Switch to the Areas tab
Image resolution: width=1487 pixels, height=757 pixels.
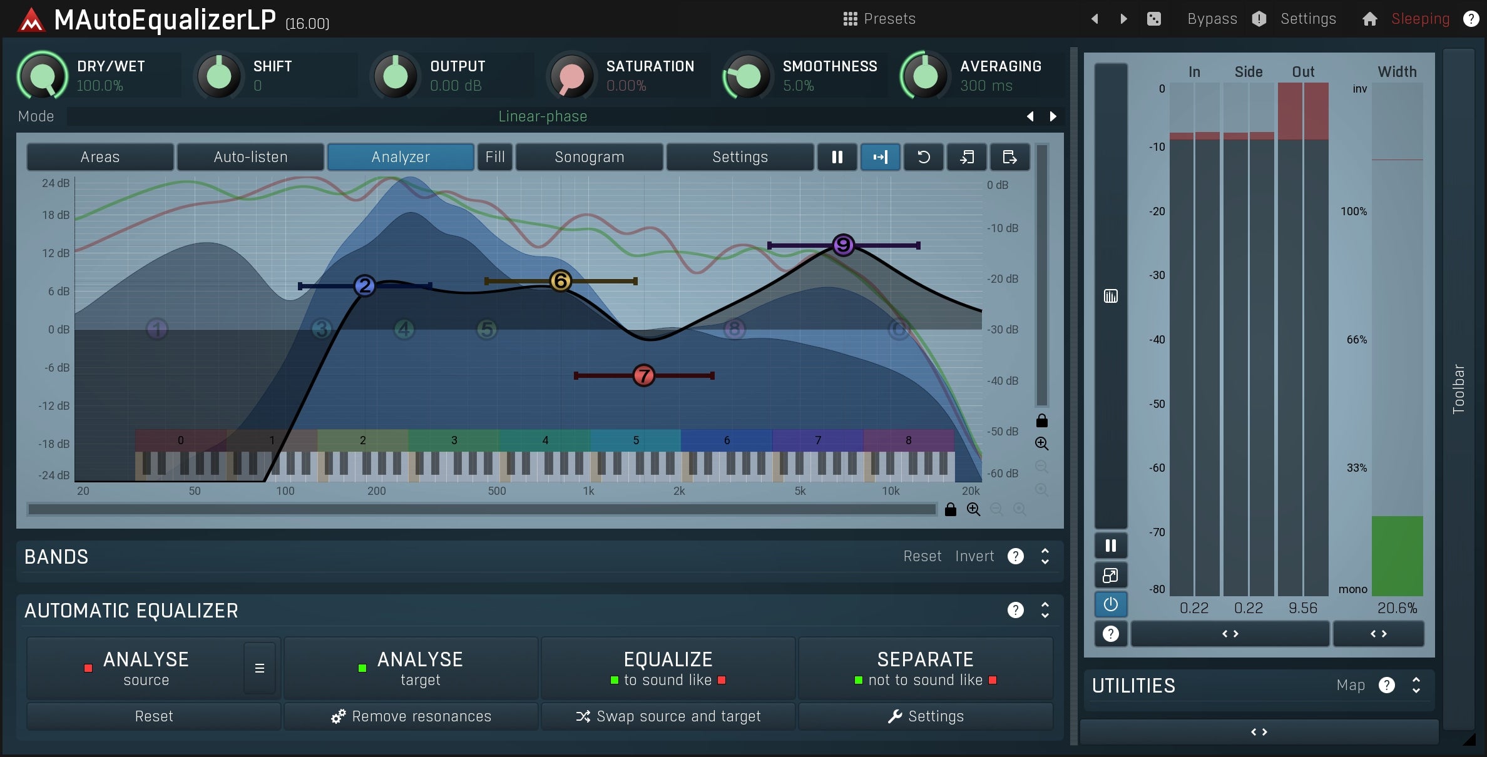coord(100,157)
